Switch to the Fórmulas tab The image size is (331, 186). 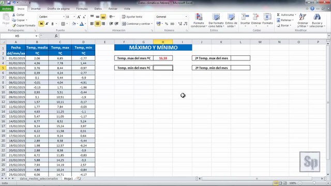tap(82, 9)
